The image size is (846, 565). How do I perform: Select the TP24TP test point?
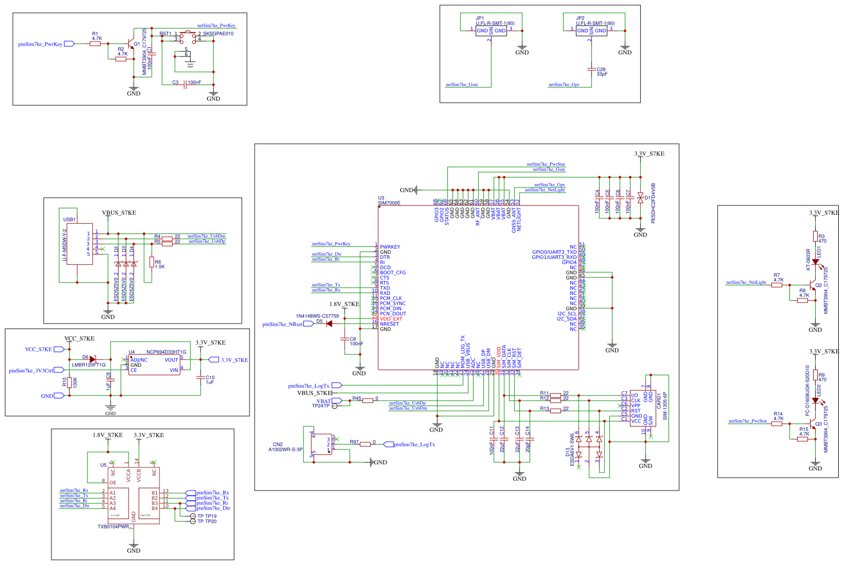333,405
